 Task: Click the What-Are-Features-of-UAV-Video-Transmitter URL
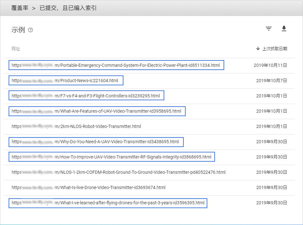tap(97, 111)
